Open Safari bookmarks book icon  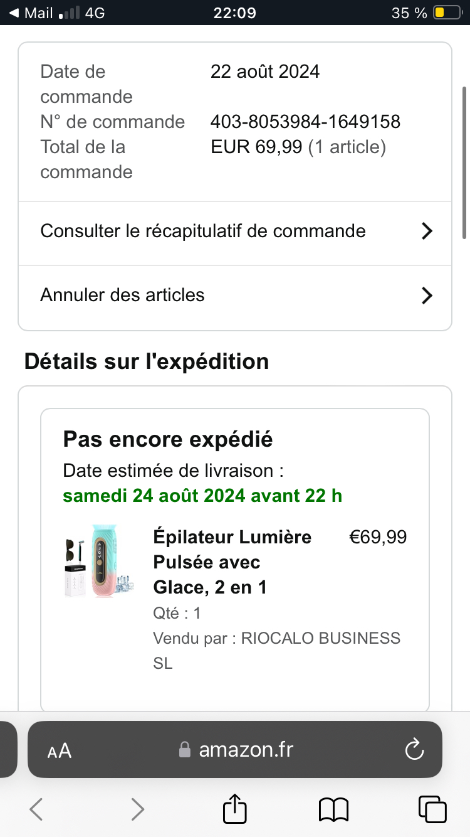333,809
